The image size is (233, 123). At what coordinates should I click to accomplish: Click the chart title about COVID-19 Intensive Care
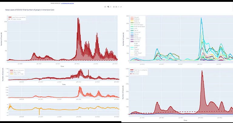30,10
